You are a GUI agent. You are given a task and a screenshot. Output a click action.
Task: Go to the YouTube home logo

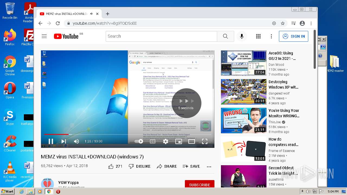coord(66,36)
